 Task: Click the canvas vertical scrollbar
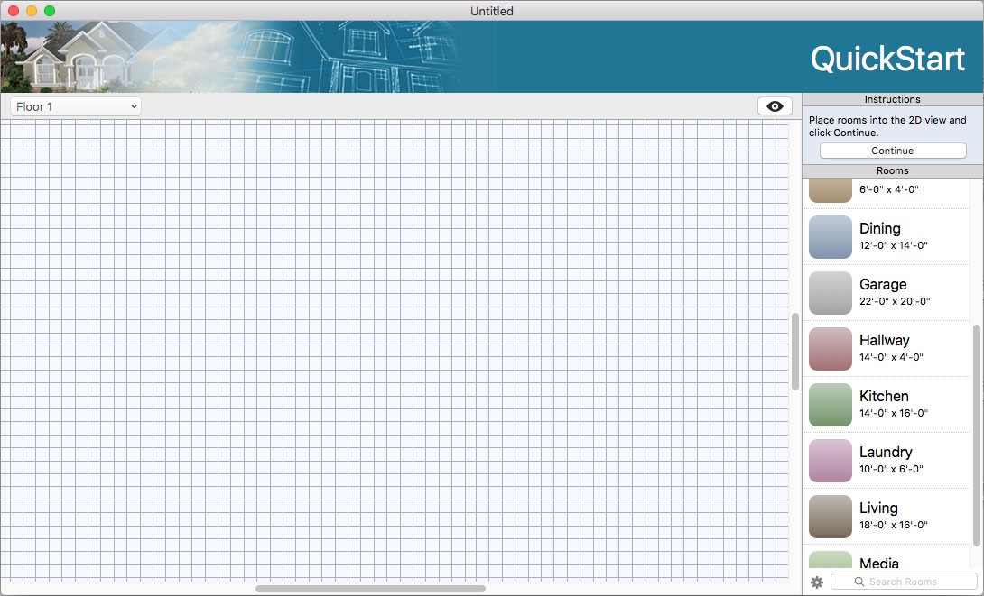[x=795, y=352]
